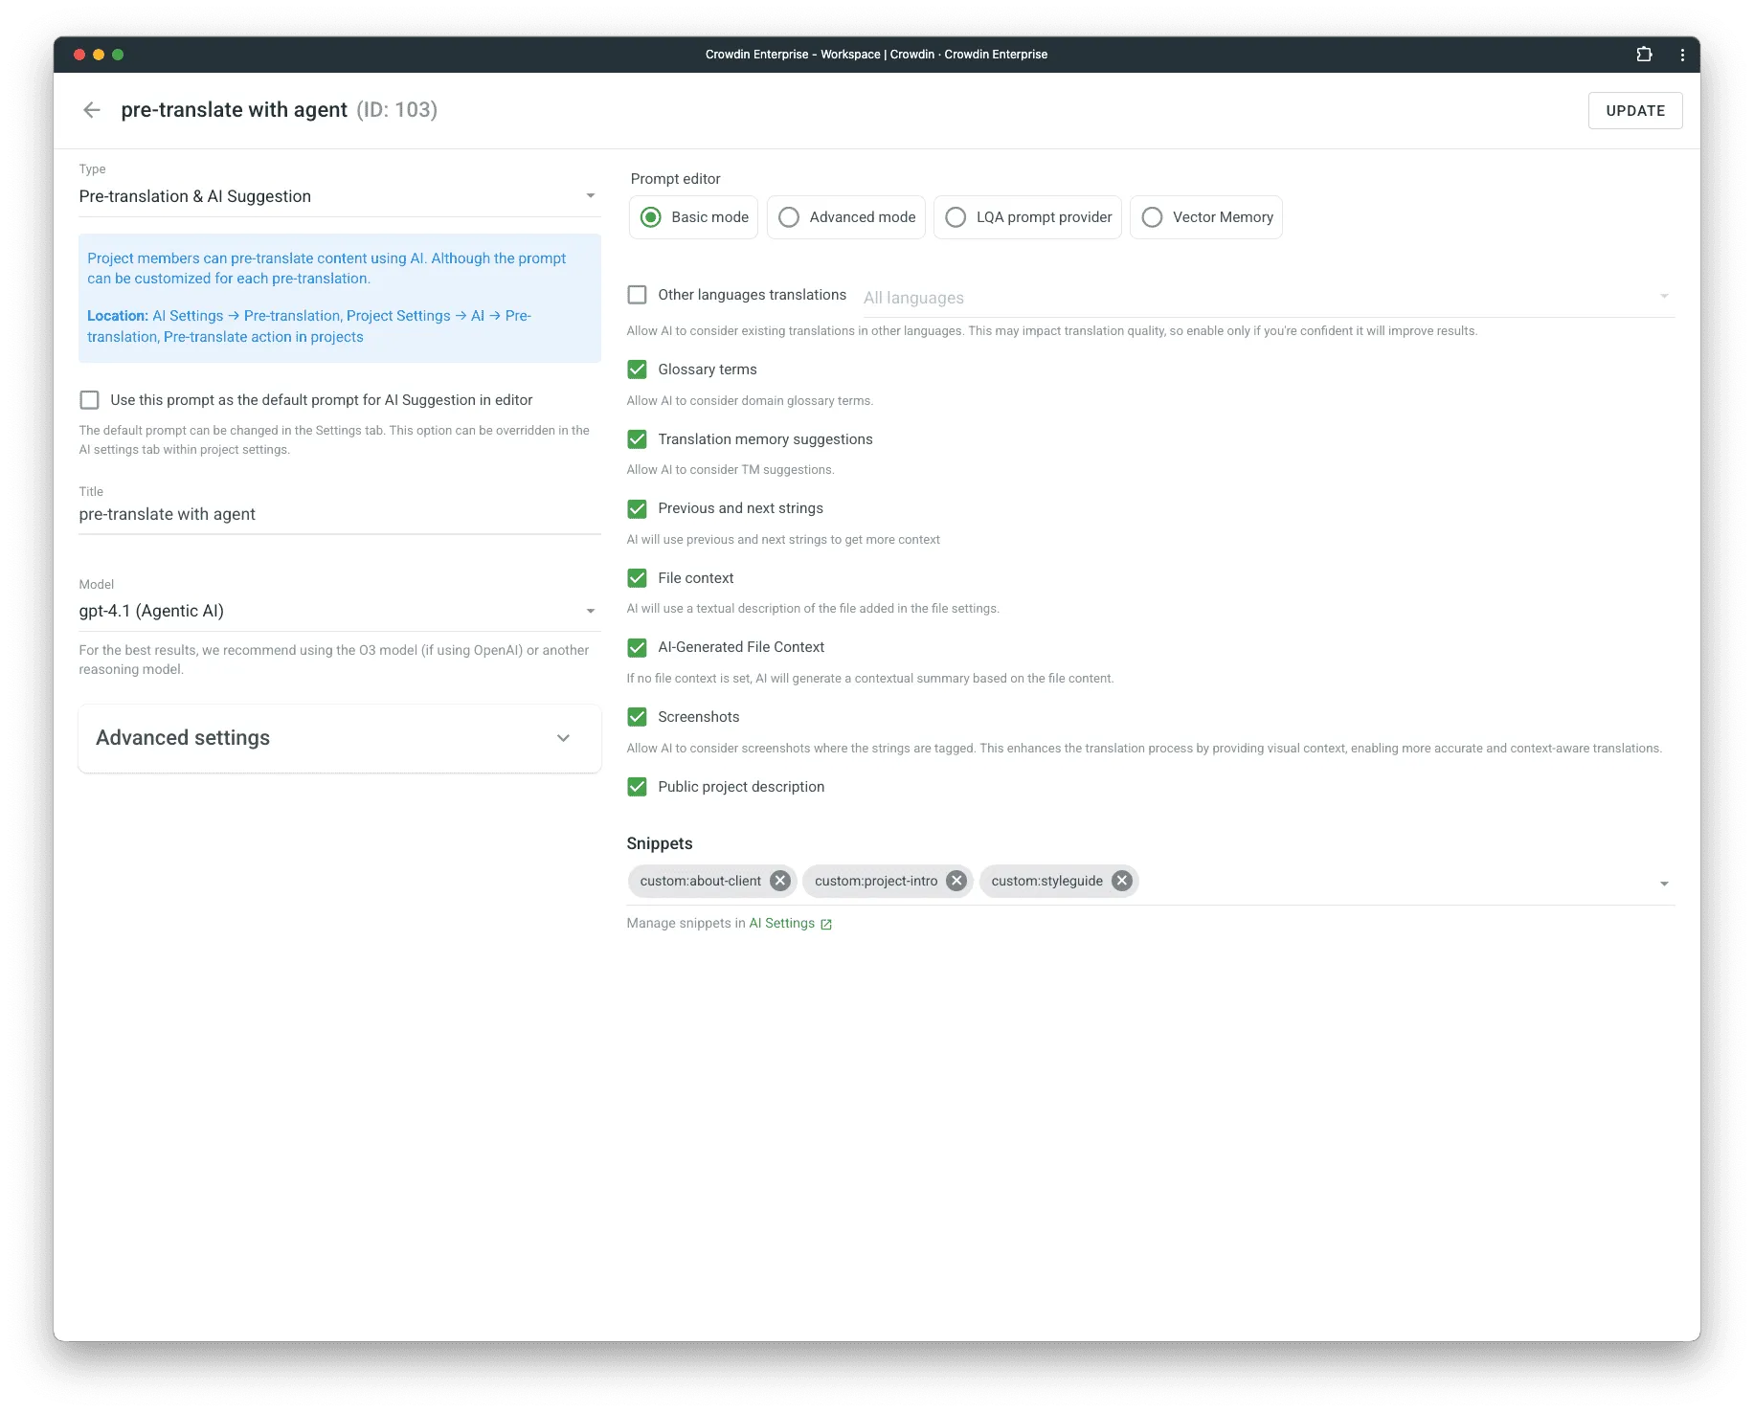
Task: Remove the custom:project-intro snippet
Action: pos(955,881)
